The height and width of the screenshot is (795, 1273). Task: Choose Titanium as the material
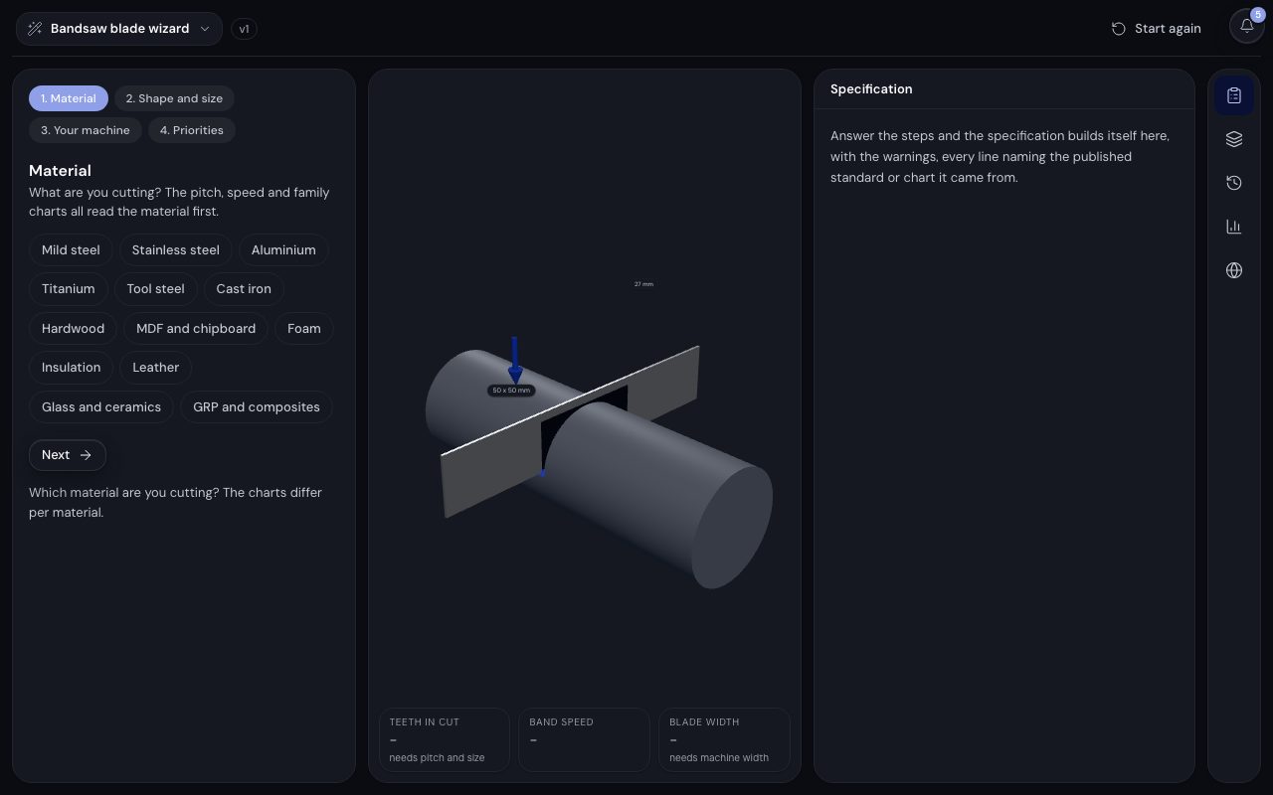click(x=69, y=289)
